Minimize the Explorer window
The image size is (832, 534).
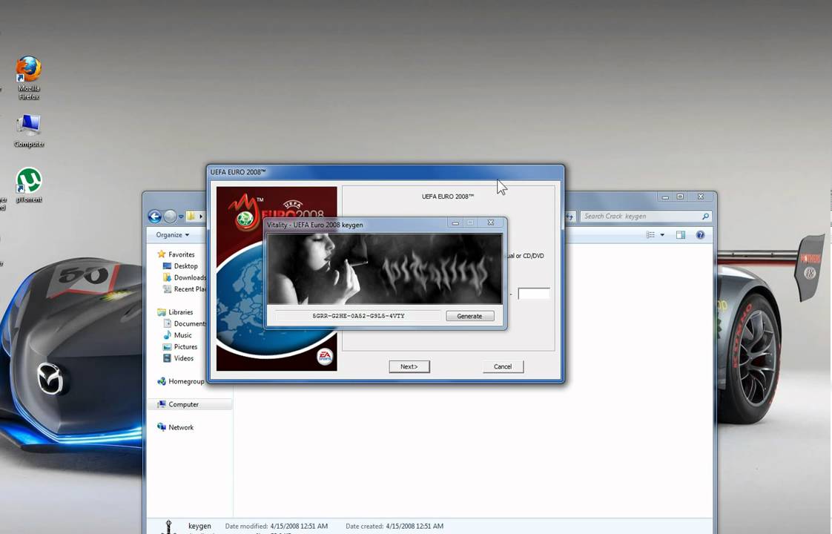coord(665,197)
